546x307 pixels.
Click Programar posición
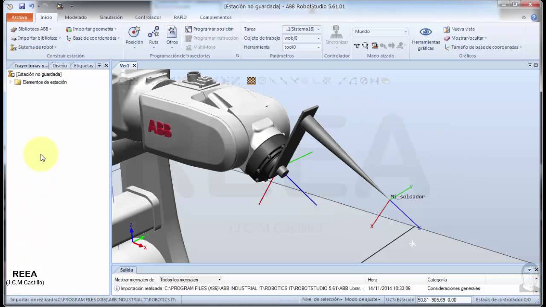pos(209,29)
